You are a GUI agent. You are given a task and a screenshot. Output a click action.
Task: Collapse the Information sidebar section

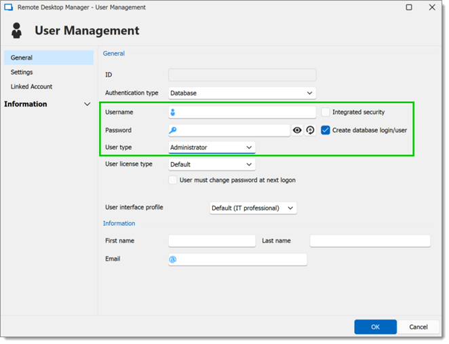[x=87, y=104]
